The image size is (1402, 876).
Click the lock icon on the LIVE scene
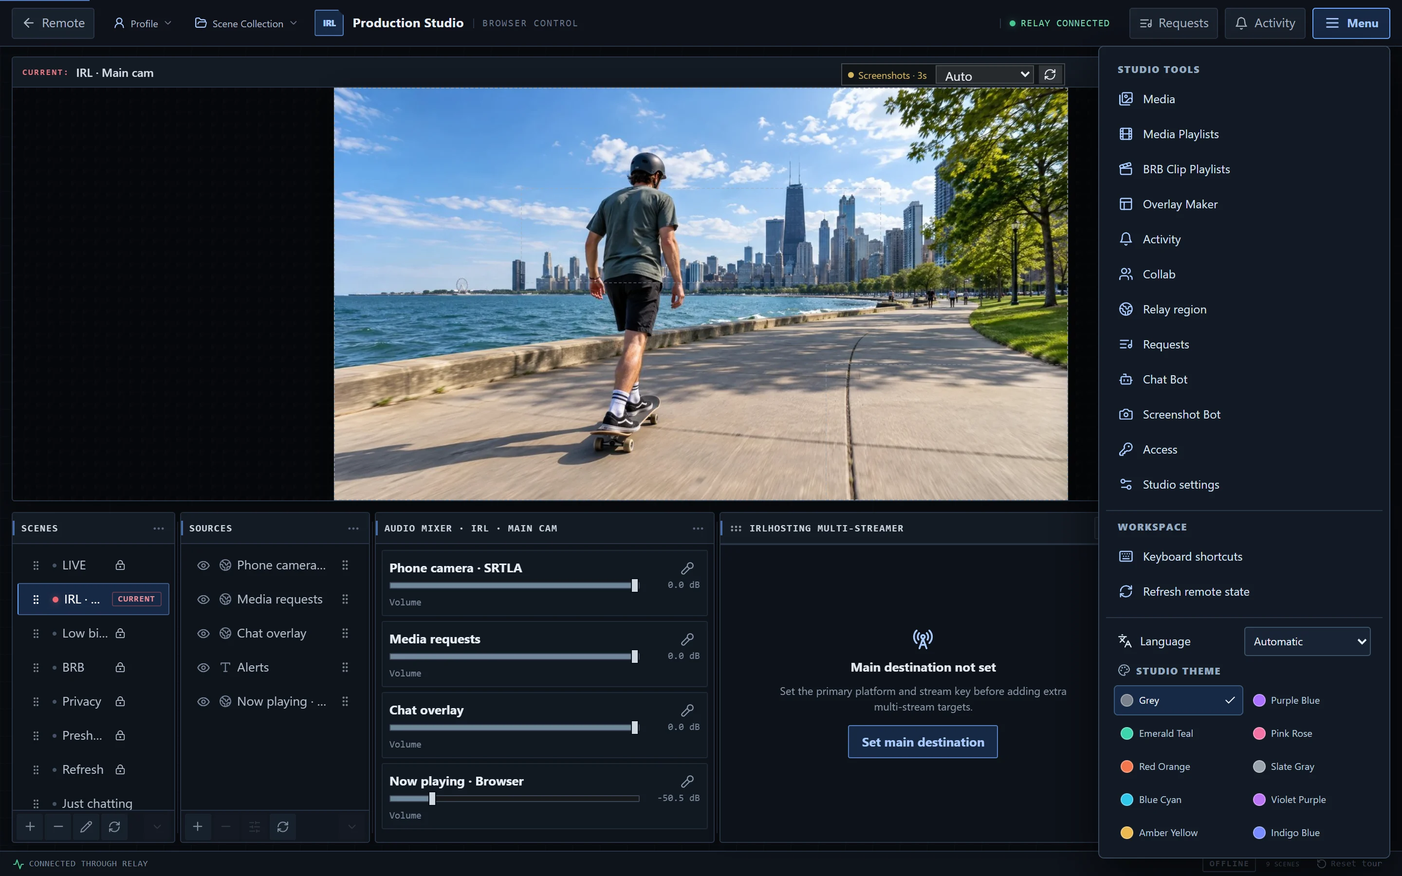tap(120, 565)
